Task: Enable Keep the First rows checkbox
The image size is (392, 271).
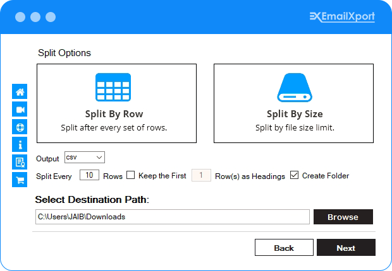Action: point(131,175)
